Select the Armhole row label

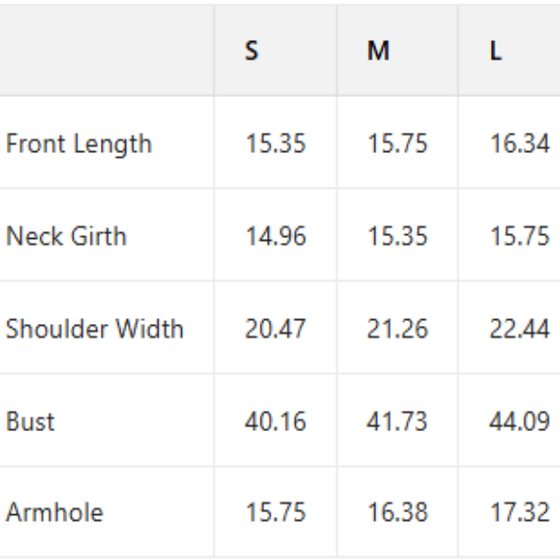pyautogui.click(x=54, y=512)
